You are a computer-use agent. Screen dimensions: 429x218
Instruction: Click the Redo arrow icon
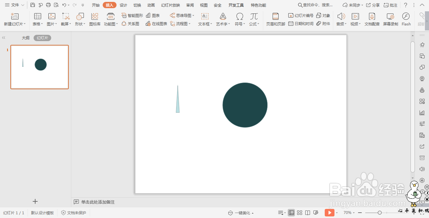(74, 5)
